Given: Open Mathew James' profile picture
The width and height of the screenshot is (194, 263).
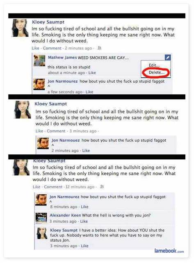Looking at the screenshot, I should (39, 61).
